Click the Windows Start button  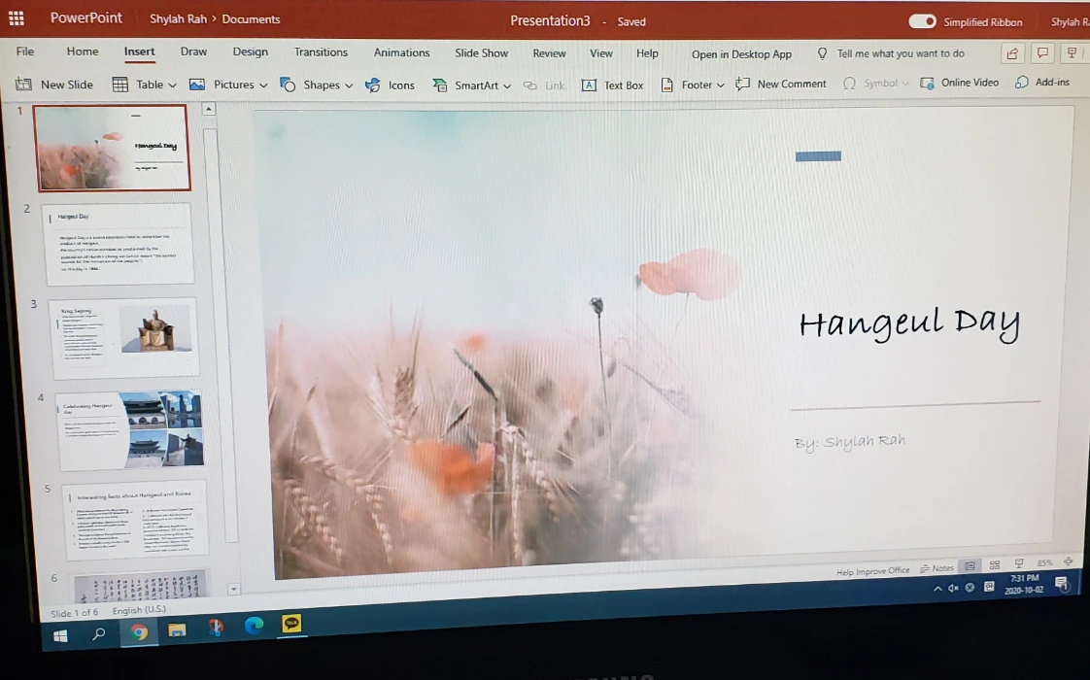click(60, 635)
